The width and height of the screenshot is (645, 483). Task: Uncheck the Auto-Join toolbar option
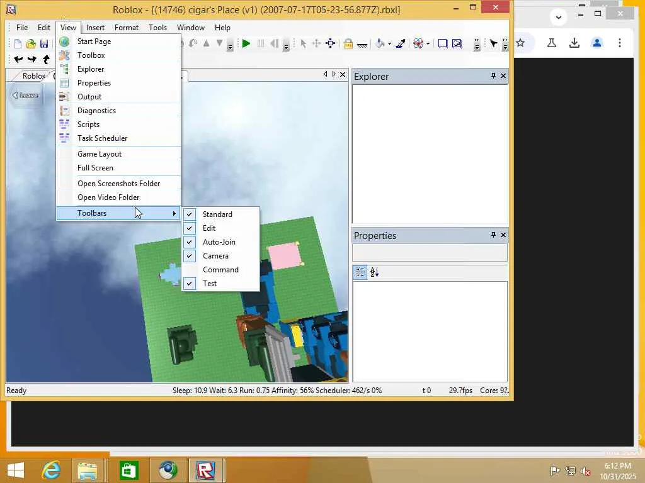tap(220, 242)
